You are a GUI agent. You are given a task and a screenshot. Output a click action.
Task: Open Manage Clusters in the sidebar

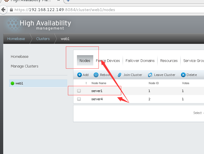24,66
